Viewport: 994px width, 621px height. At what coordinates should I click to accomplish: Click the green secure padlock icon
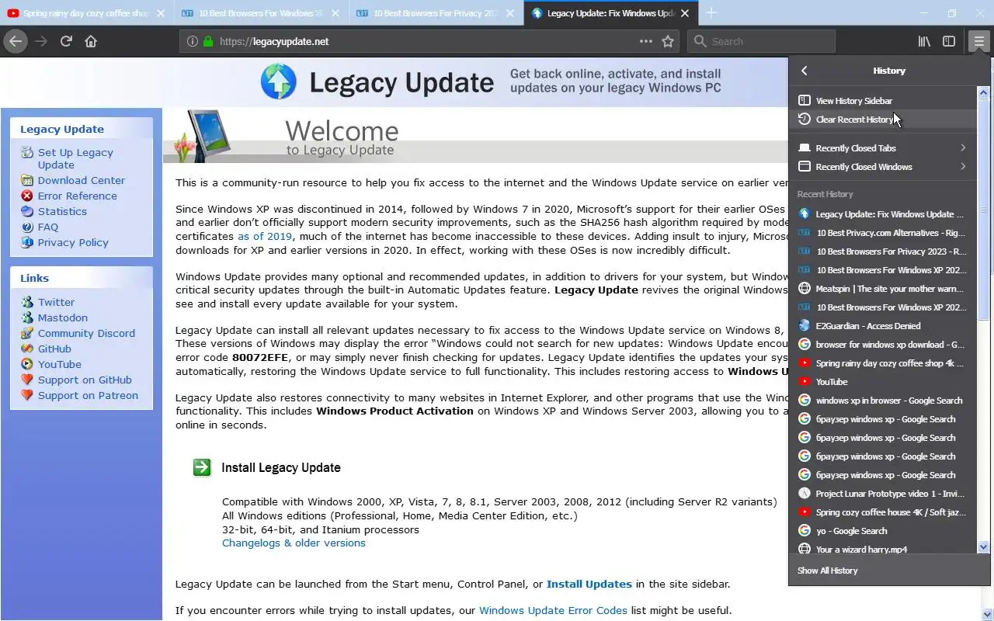click(x=207, y=41)
